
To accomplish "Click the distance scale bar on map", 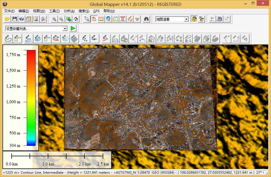I will [x=57, y=156].
